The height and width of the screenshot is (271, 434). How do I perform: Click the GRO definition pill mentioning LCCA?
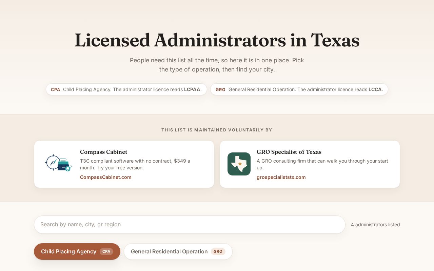click(x=299, y=89)
